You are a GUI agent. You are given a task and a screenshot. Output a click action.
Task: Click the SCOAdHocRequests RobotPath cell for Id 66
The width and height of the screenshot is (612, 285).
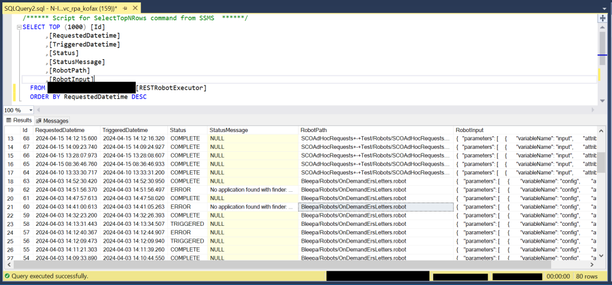point(377,155)
